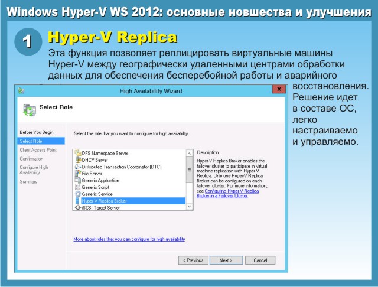The height and width of the screenshot is (287, 378).
Task: Click the Select Role header icon
Action: tap(30, 110)
